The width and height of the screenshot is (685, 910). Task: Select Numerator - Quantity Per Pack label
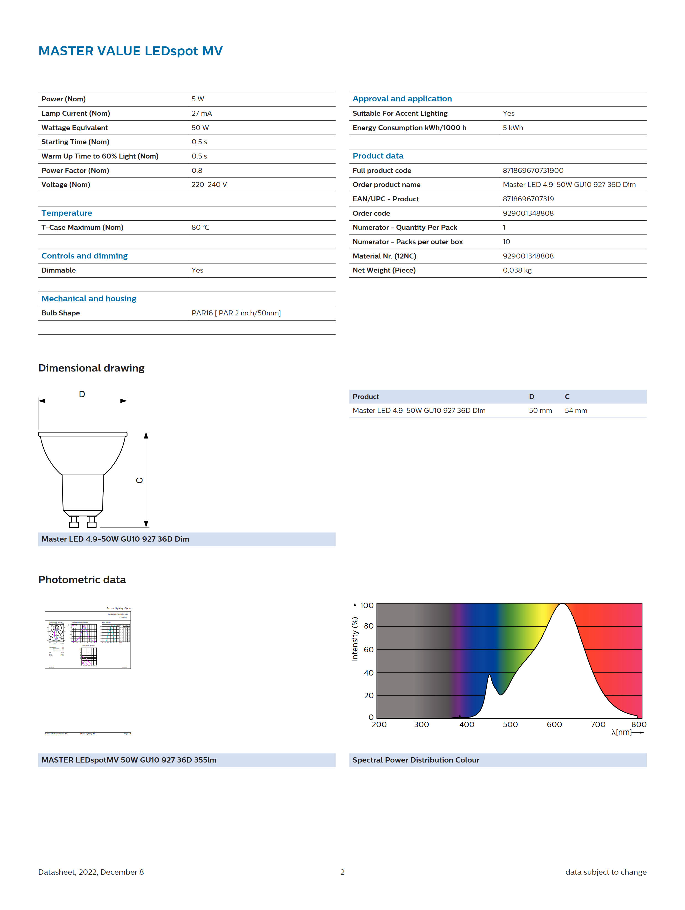(405, 228)
